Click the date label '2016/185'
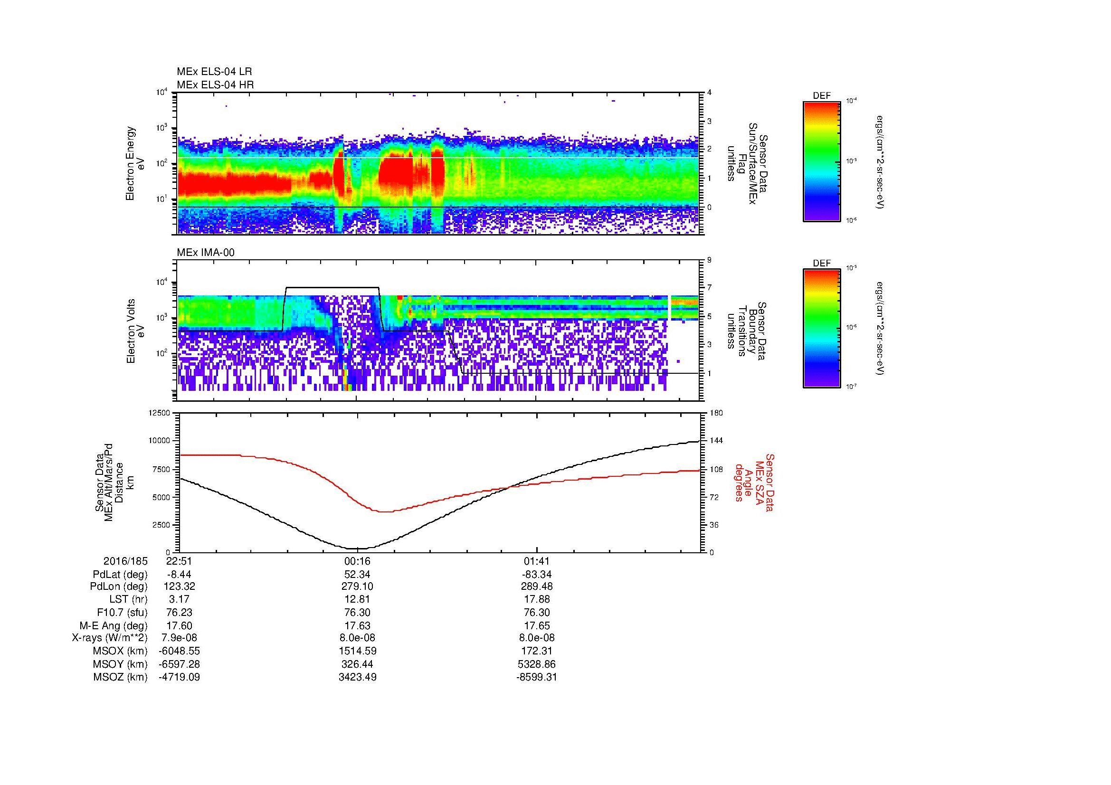Image resolution: width=1111 pixels, height=785 pixels. [125, 561]
